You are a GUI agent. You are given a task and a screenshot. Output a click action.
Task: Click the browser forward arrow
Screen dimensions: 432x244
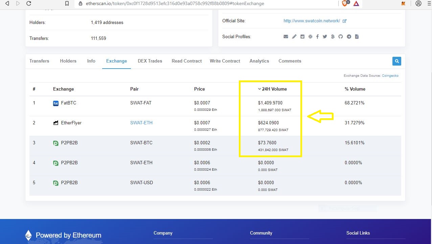pos(18,3)
